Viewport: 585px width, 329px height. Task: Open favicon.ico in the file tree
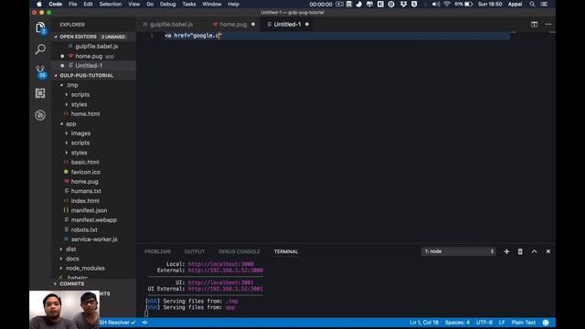(85, 172)
